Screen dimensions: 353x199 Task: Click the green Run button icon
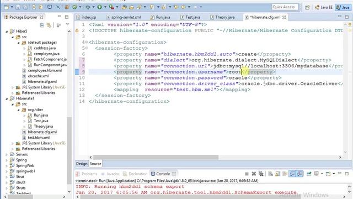click(x=99, y=7)
